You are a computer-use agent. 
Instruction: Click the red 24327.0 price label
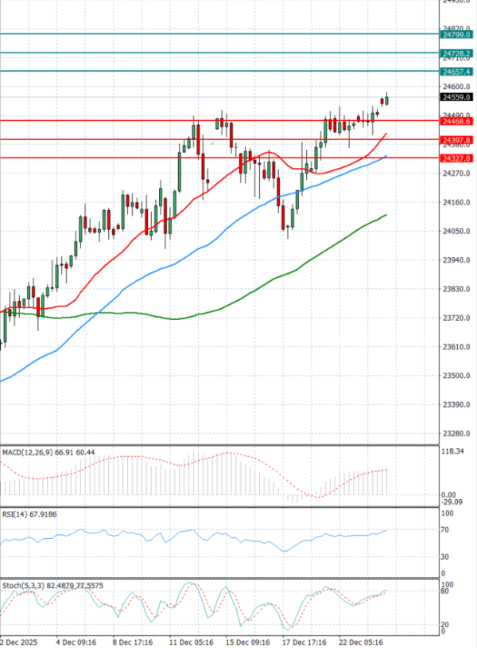pos(456,158)
